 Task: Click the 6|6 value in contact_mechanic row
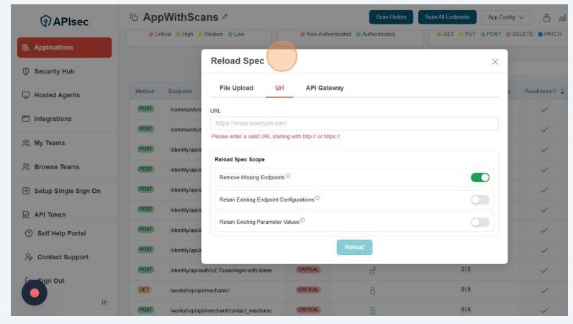point(466,310)
